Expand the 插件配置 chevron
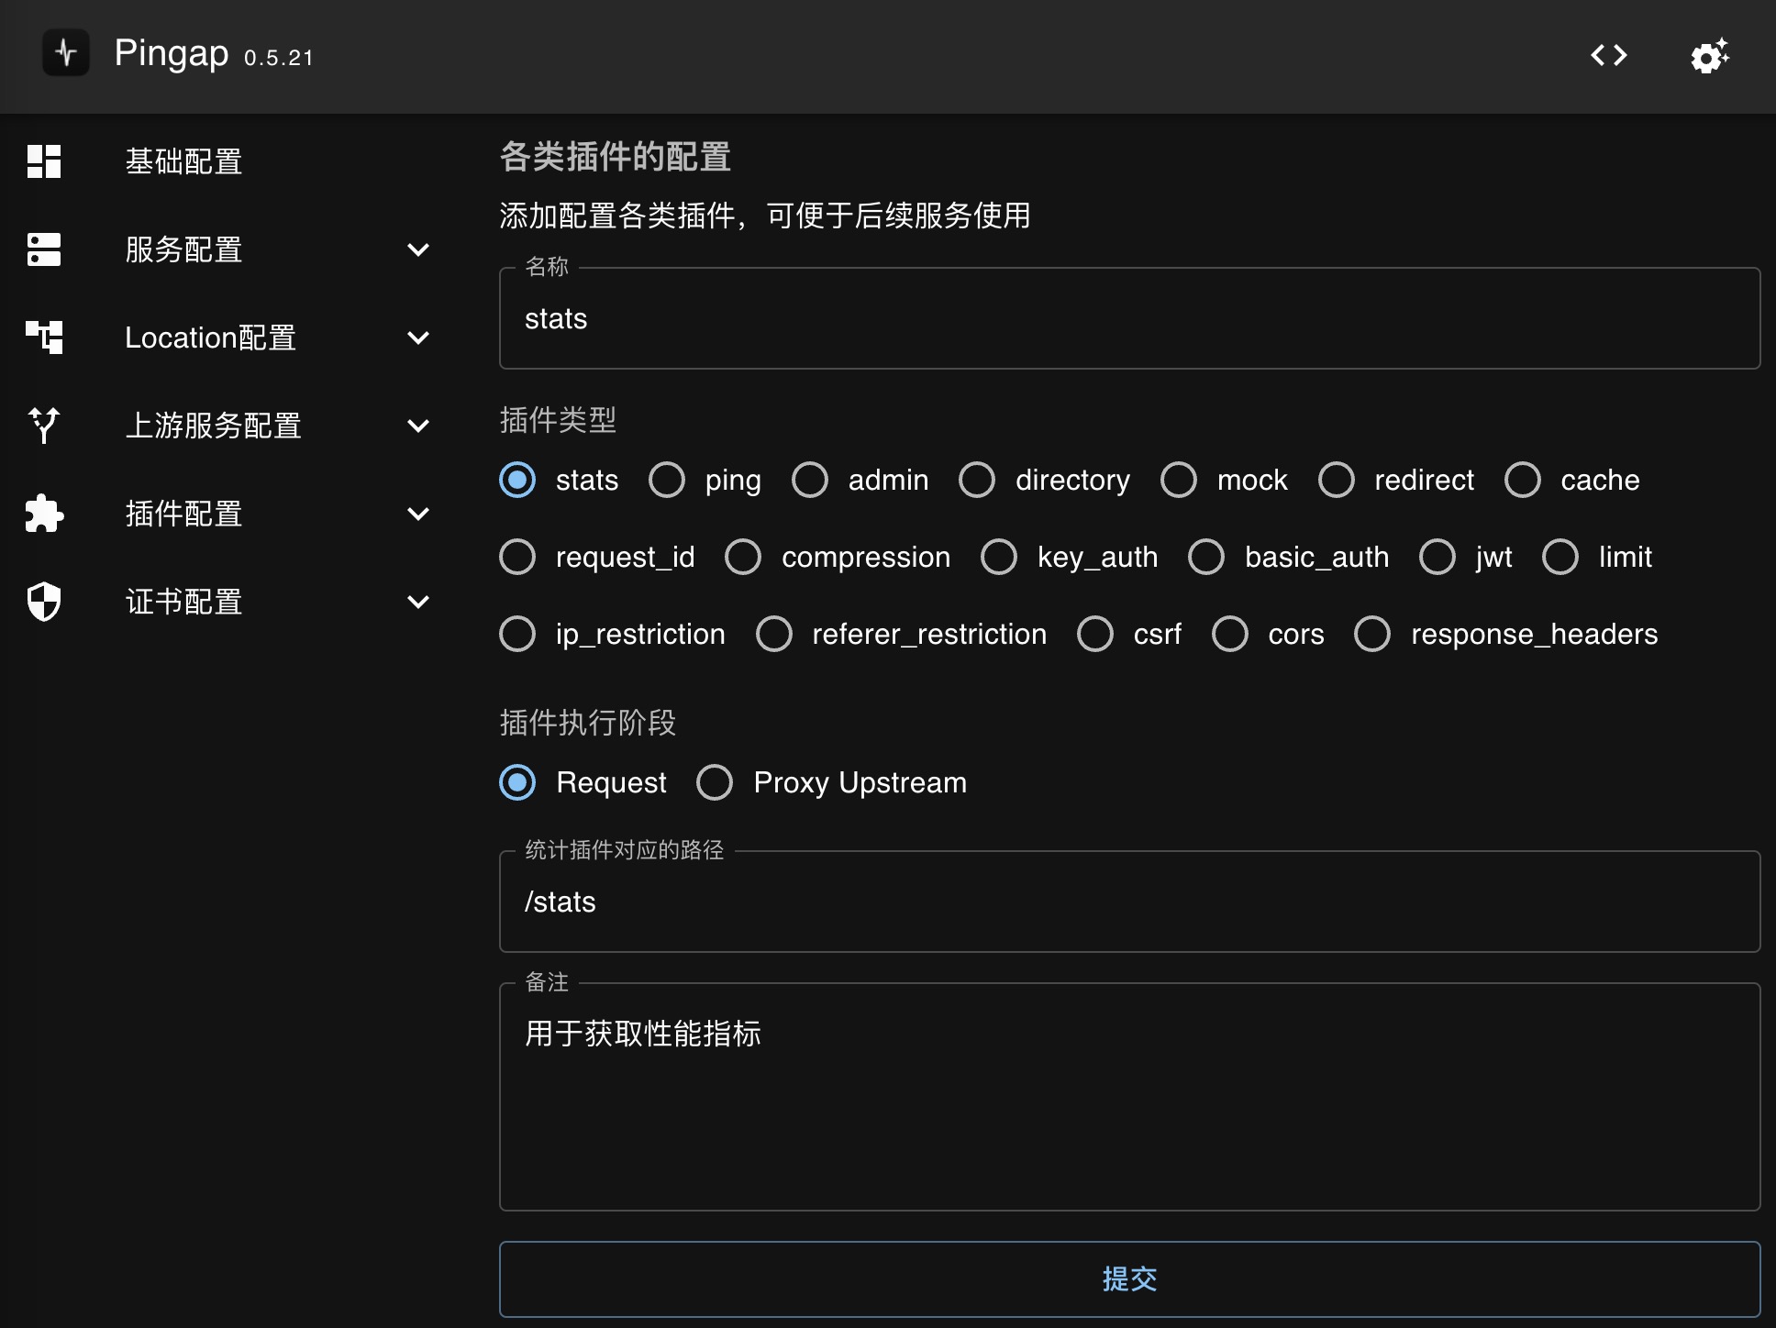Image resolution: width=1776 pixels, height=1328 pixels. 418,514
